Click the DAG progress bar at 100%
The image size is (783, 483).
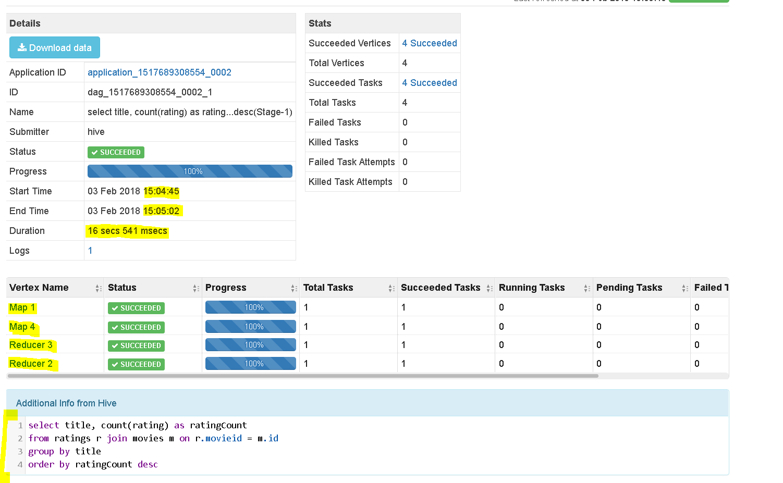click(x=190, y=171)
